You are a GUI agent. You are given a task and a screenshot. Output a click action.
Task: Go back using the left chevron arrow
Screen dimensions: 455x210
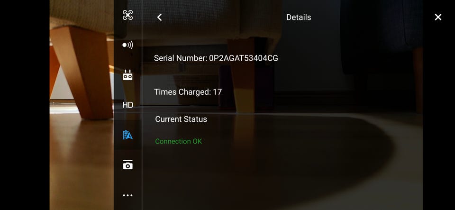(x=159, y=17)
